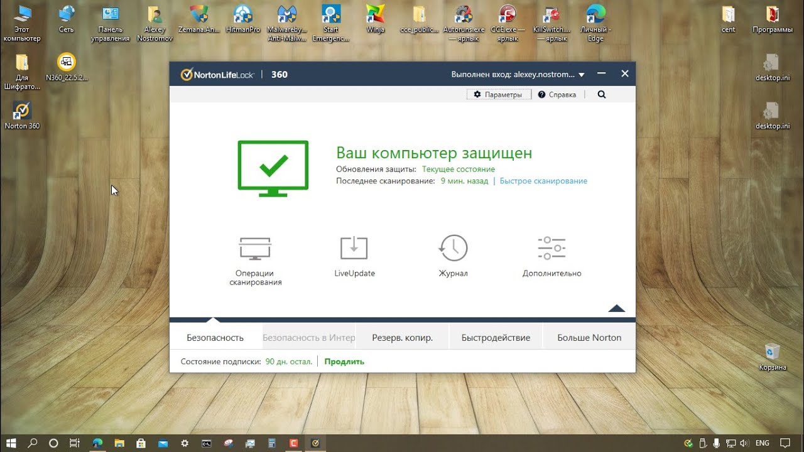This screenshot has width=804, height=452.
Task: Open Справка help
Action: [x=557, y=95]
